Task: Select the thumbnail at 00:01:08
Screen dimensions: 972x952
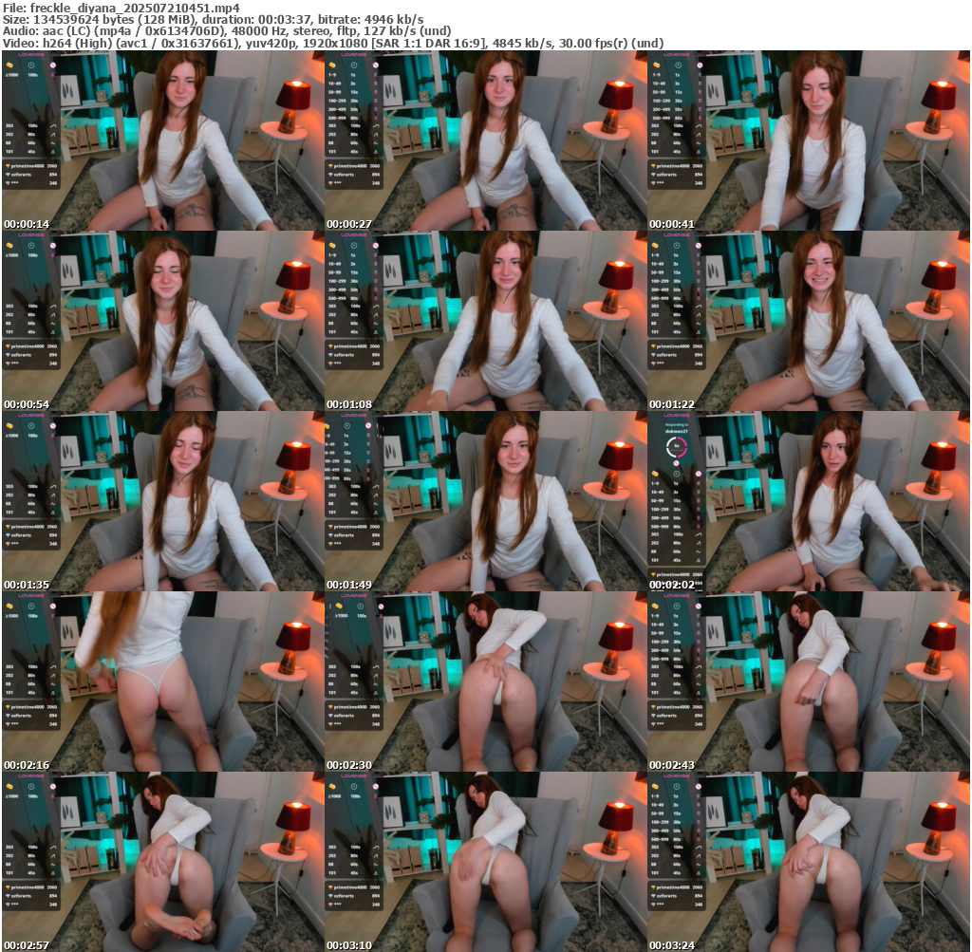Action: 485,321
